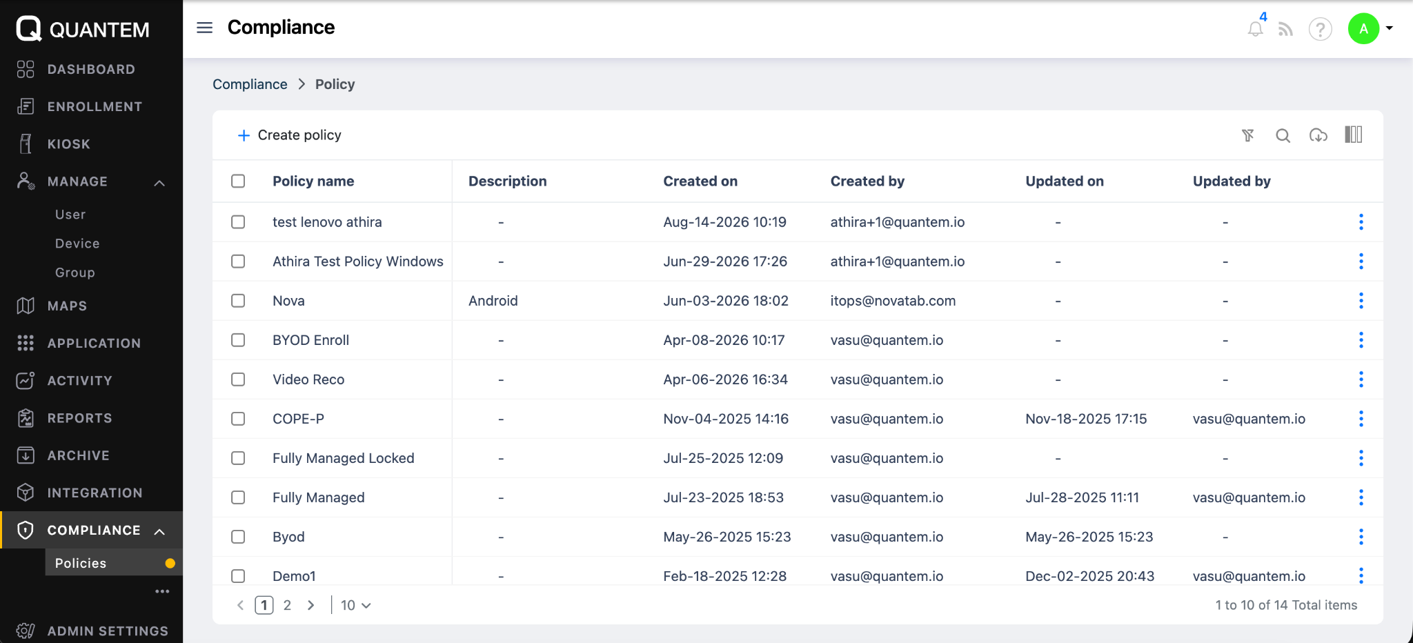This screenshot has width=1413, height=643.
Task: Click the clear filter icon
Action: pos(1247,135)
